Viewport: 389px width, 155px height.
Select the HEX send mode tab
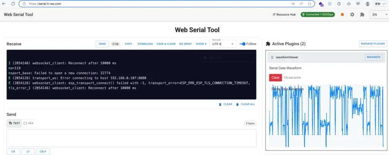[x=28, y=123]
